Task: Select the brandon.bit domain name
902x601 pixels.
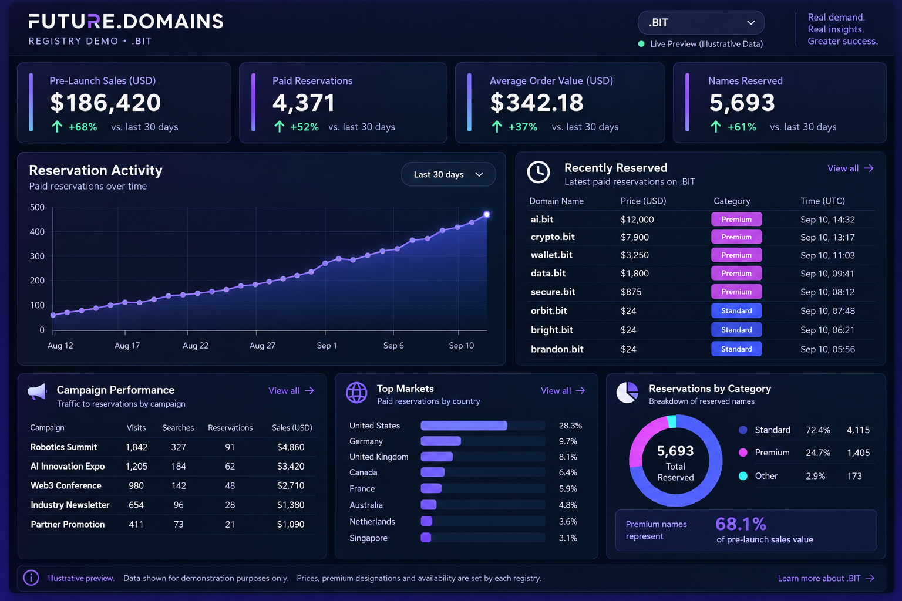Action: coord(557,349)
